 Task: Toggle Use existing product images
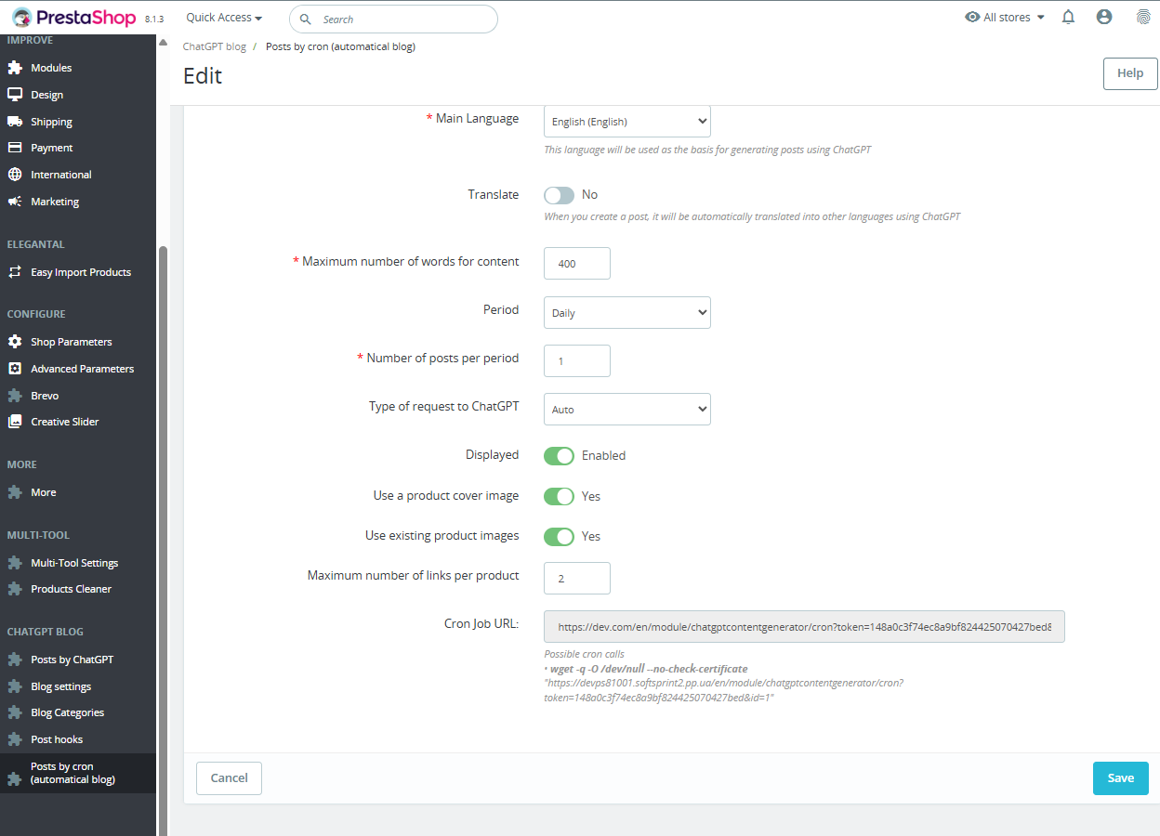tap(559, 536)
